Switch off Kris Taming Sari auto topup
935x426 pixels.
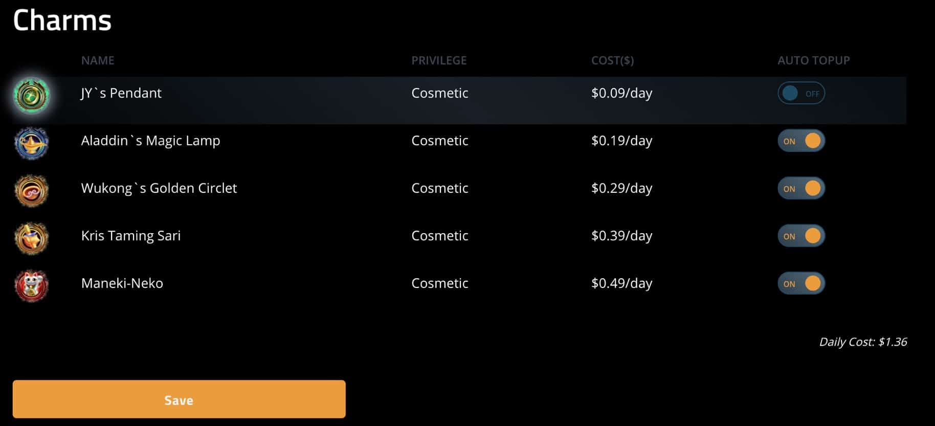point(801,236)
